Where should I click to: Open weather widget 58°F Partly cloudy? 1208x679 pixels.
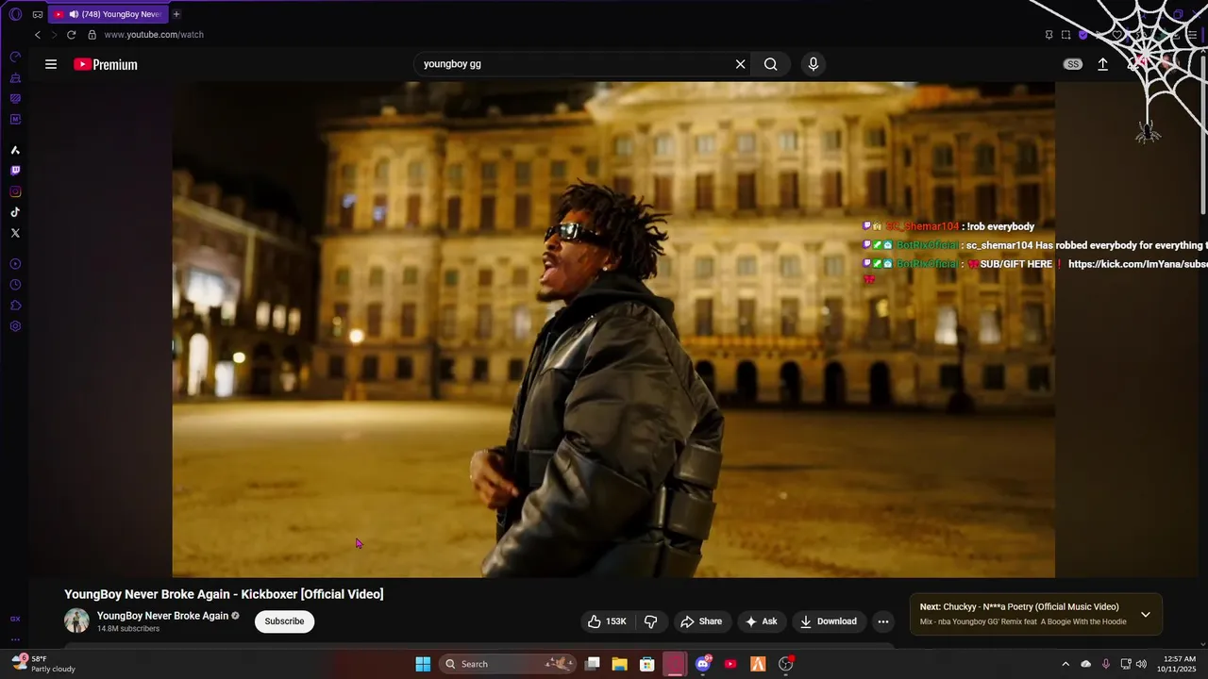tap(42, 664)
